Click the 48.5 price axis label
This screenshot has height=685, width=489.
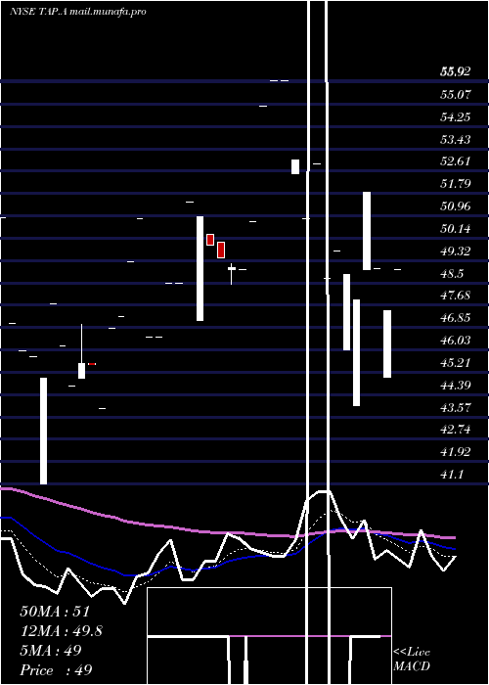pyautogui.click(x=452, y=274)
